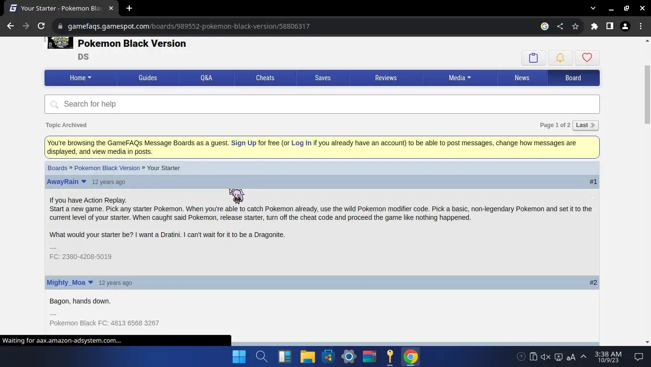Click the Sign Up link
Image resolution: width=651 pixels, height=367 pixels.
244,143
